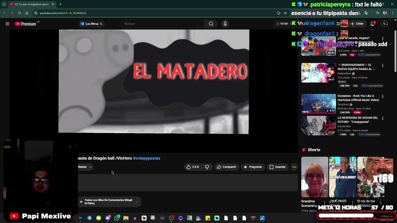Reload the page in browser toolbar

point(19,13)
